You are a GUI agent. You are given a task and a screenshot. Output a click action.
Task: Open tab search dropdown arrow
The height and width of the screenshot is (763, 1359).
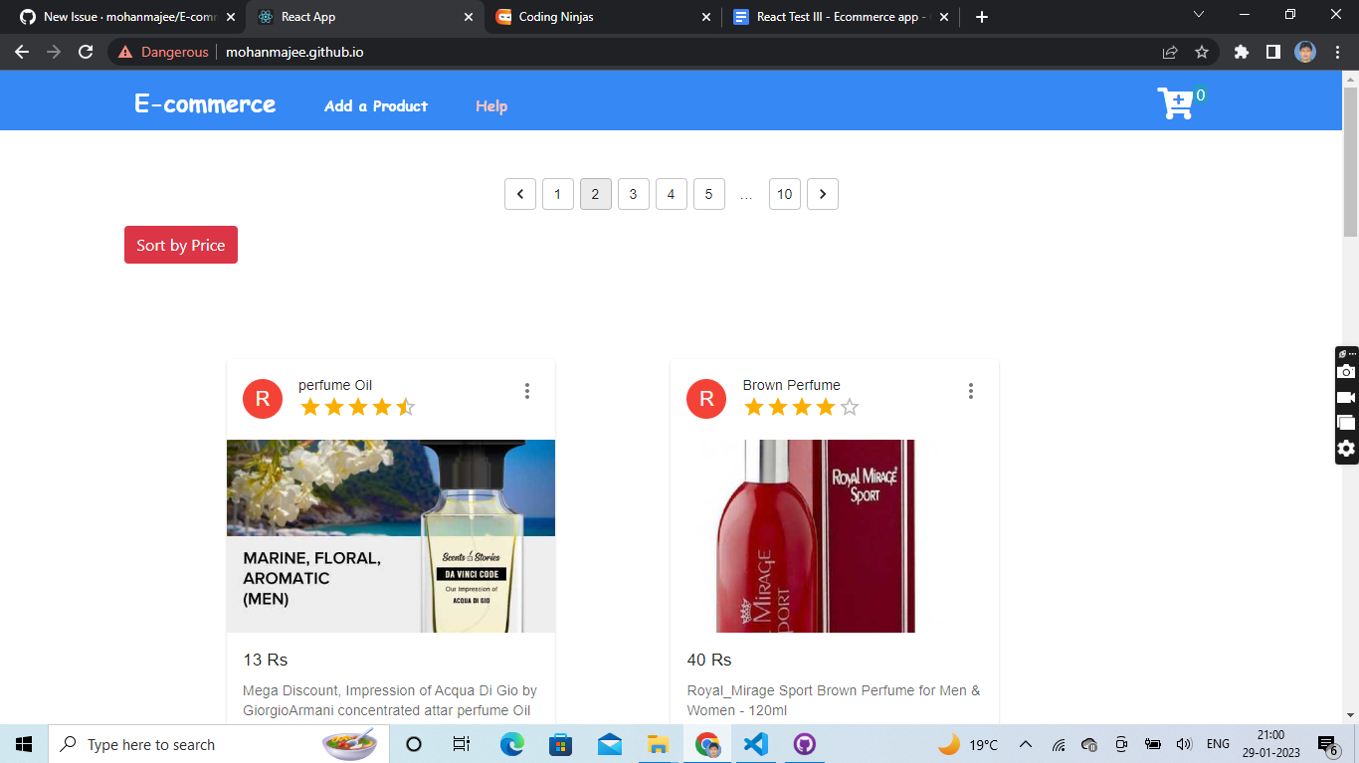coord(1199,15)
